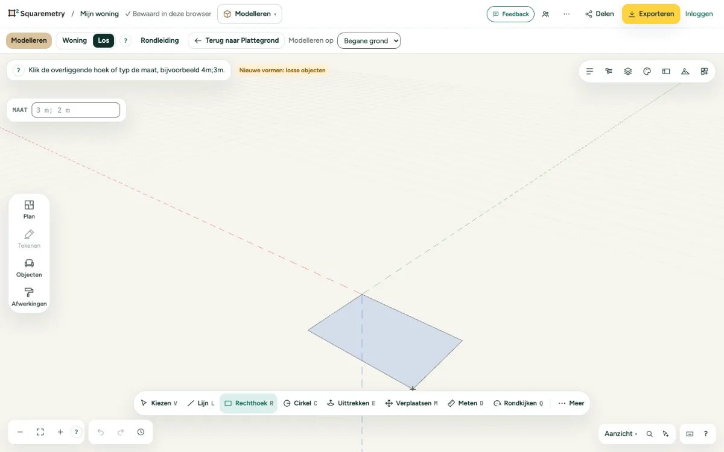Click the yellow Exporteren button
Viewport: 724px width, 452px height.
click(651, 14)
